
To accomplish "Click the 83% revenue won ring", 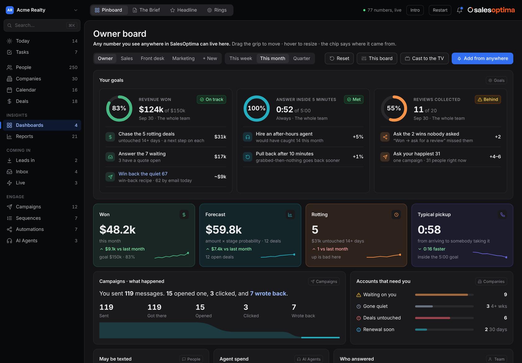I will pyautogui.click(x=119, y=109).
